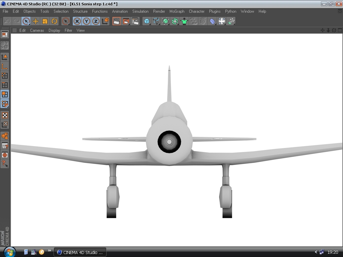This screenshot has width=343, height=257.
Task: Expand the viewport Filter menu
Action: (x=68, y=30)
